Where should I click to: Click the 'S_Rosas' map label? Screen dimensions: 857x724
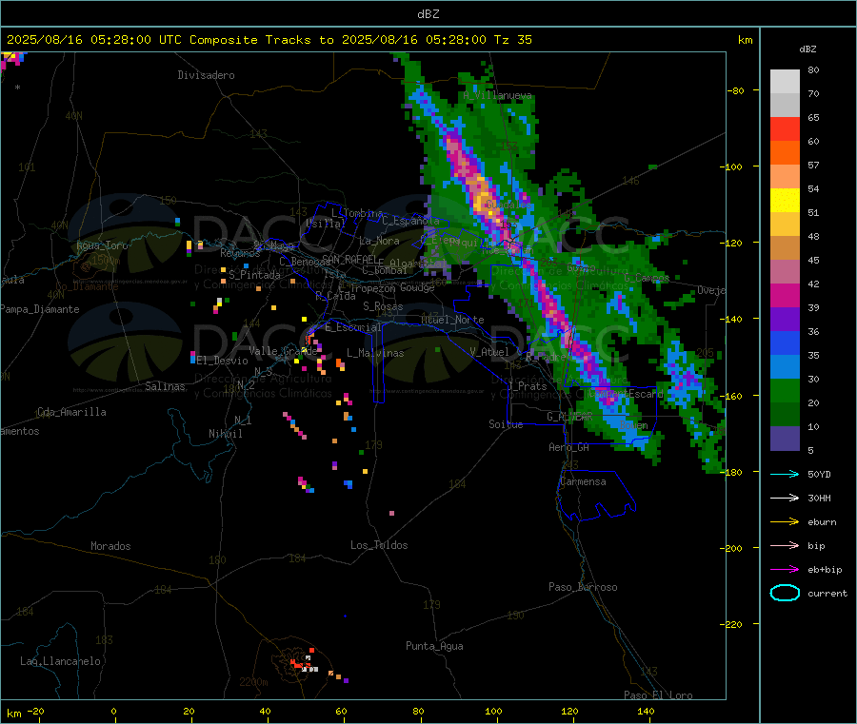[383, 306]
